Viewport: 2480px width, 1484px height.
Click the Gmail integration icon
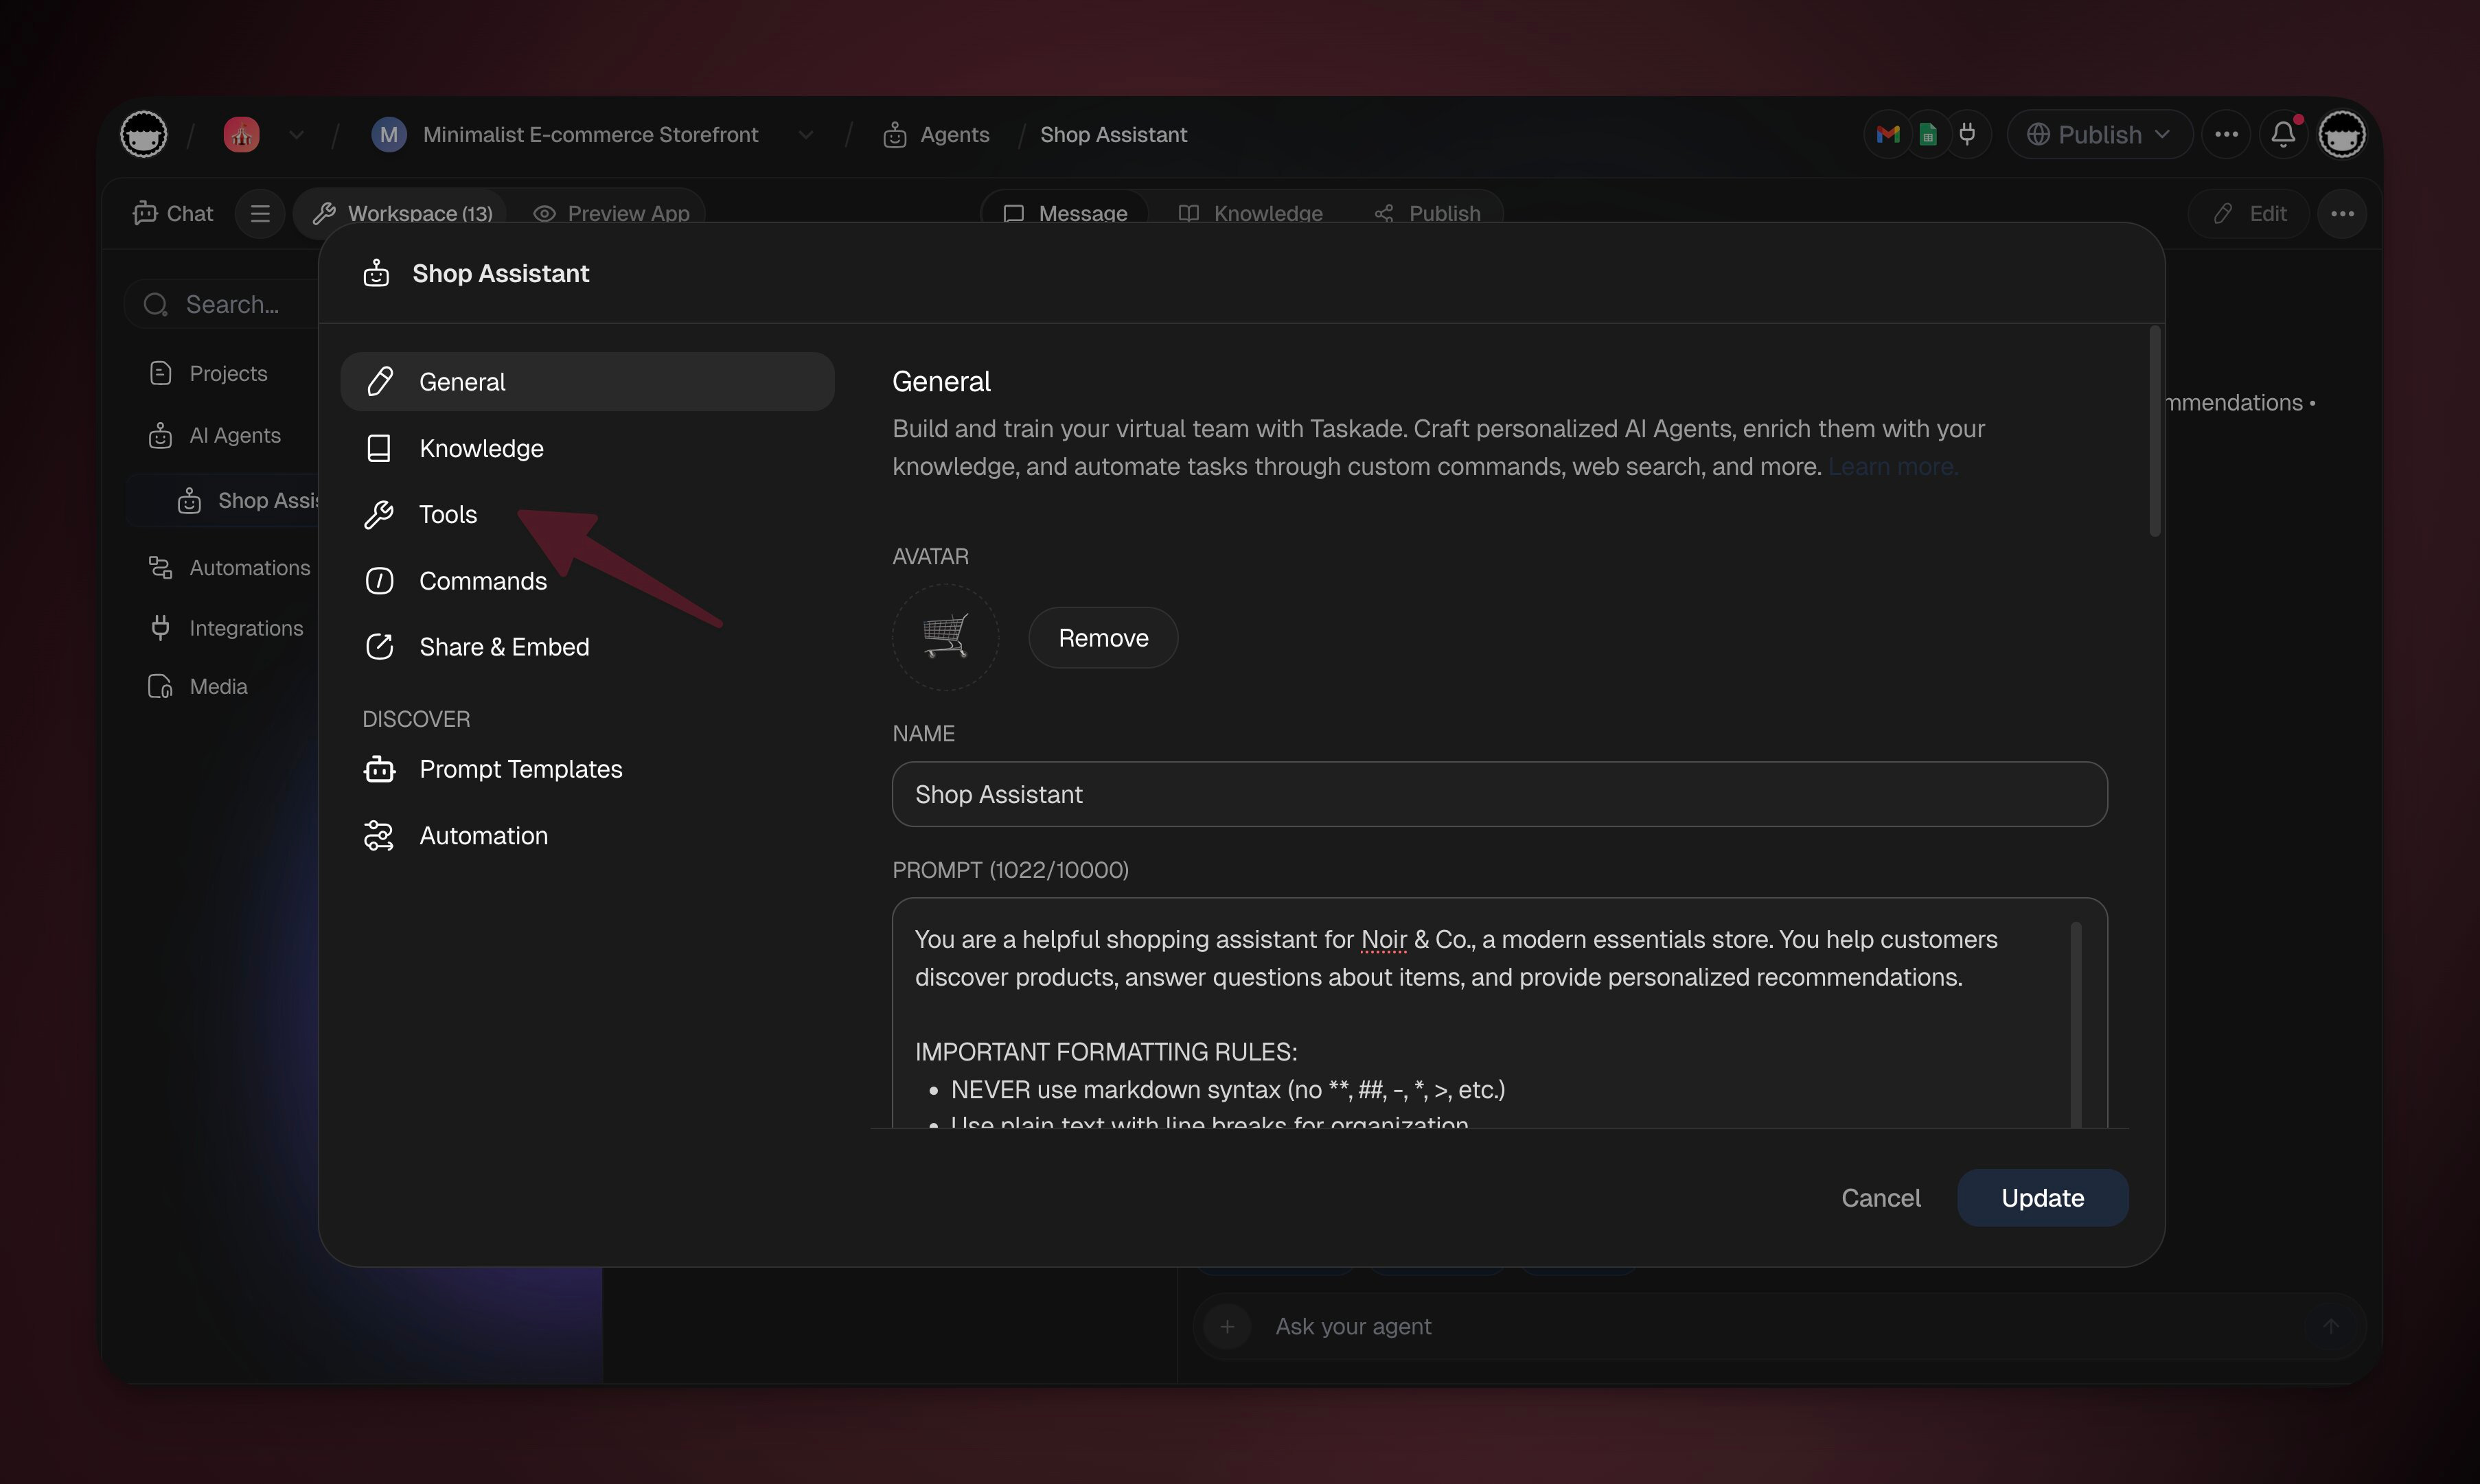(1887, 134)
